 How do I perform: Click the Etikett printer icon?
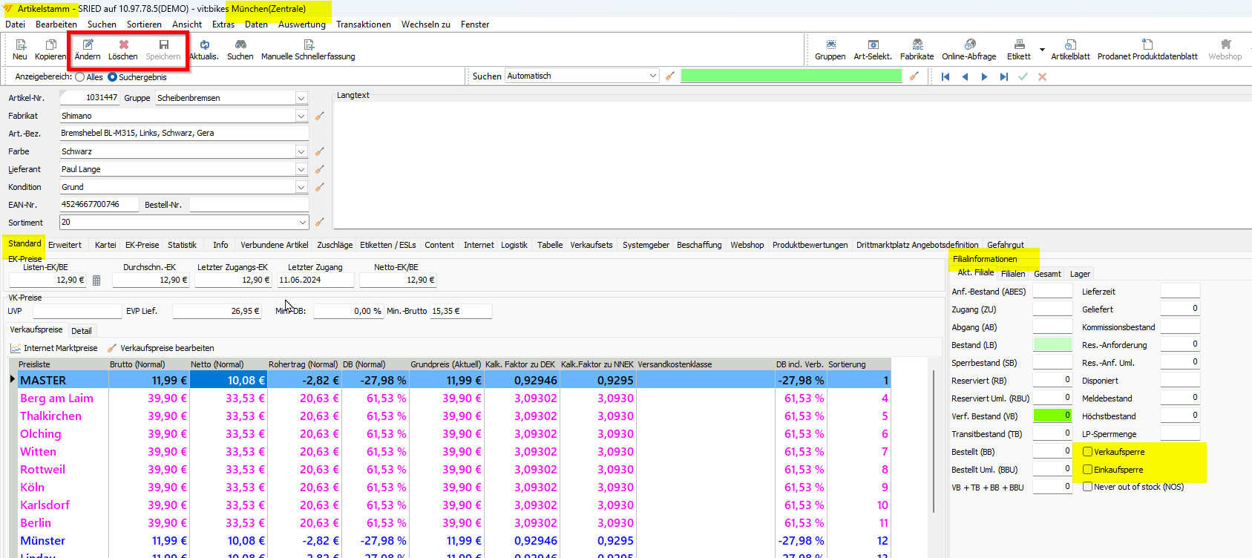[1019, 45]
